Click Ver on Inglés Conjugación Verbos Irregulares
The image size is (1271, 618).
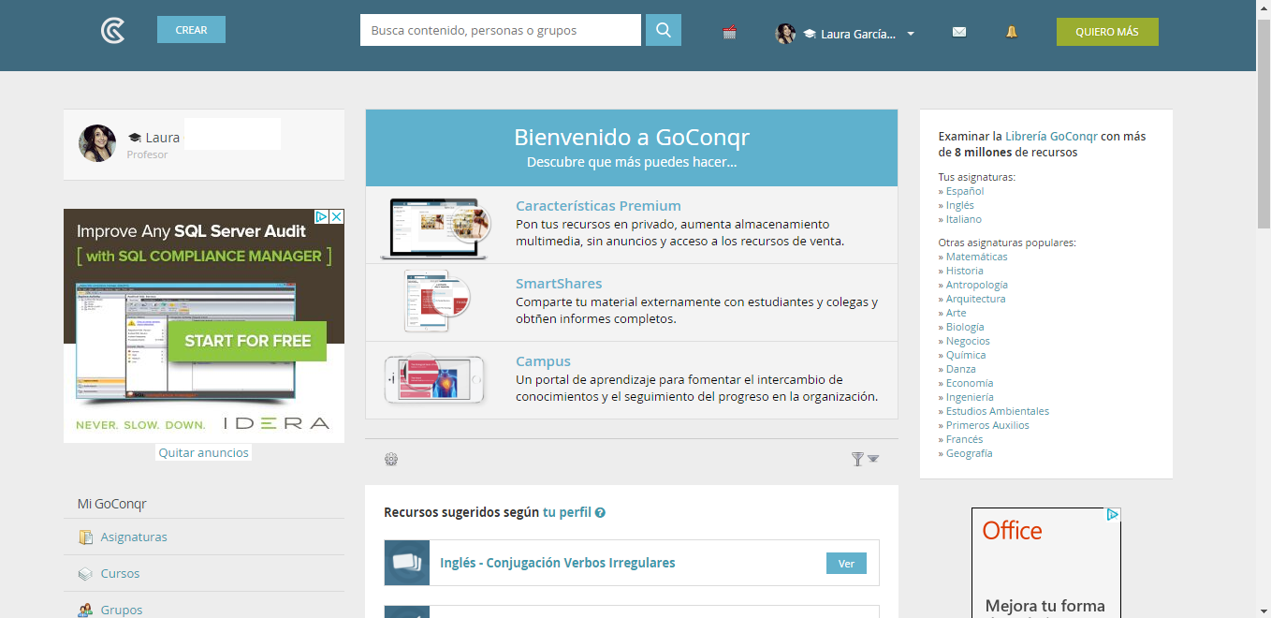[x=845, y=563]
